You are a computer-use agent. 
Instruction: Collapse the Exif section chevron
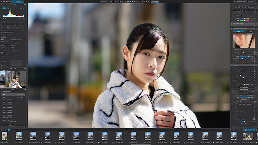tap(1, 21)
